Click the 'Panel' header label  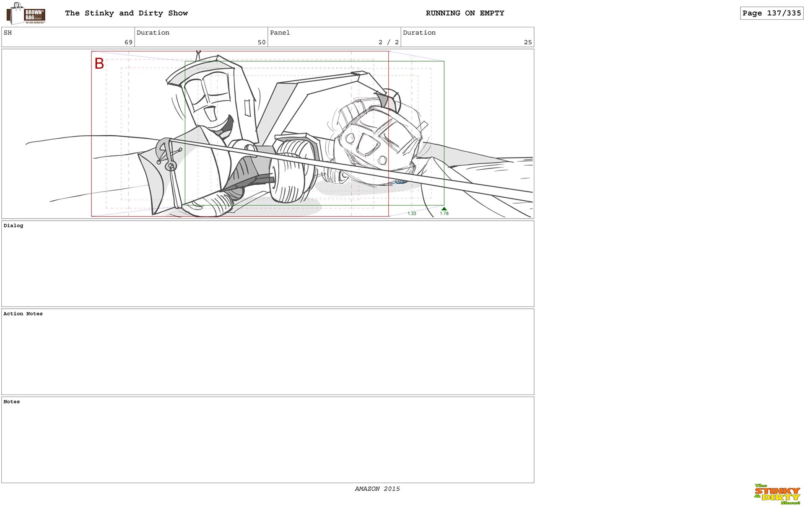click(x=280, y=33)
